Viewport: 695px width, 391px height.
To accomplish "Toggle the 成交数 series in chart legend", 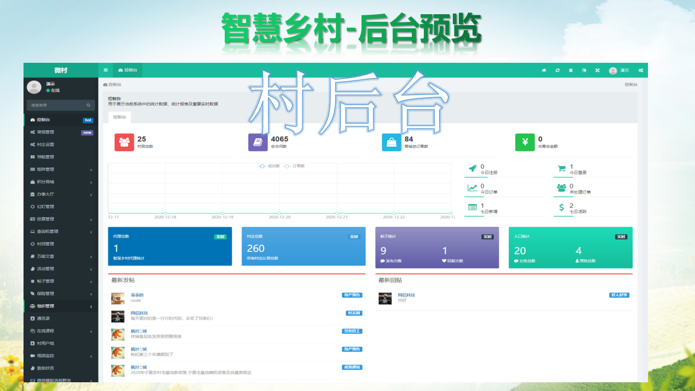I will (x=269, y=166).
